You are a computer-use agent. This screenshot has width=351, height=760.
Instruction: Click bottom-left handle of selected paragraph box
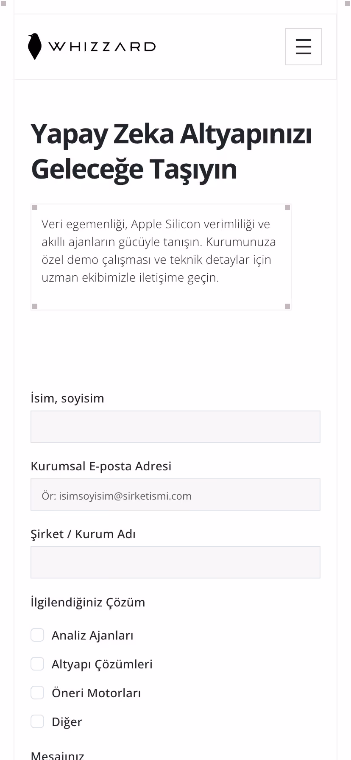click(x=35, y=306)
